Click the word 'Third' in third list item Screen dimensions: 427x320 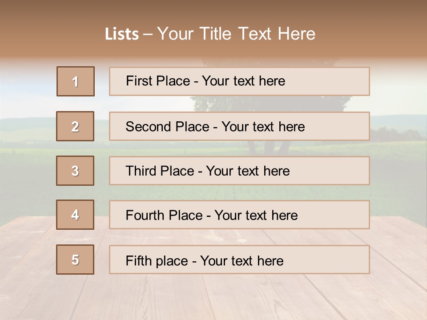(141, 171)
